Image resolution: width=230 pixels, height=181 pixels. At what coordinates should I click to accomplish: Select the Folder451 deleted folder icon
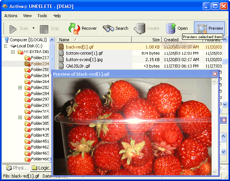[28, 141]
